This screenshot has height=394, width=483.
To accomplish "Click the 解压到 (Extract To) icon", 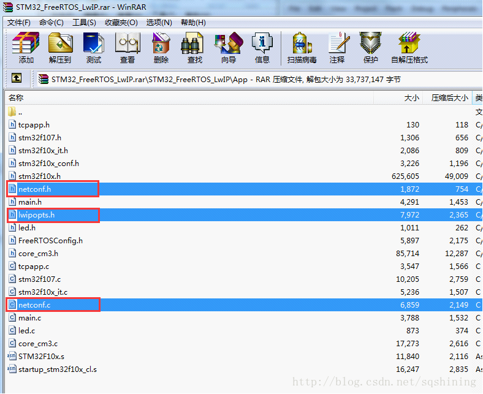I will (x=60, y=48).
